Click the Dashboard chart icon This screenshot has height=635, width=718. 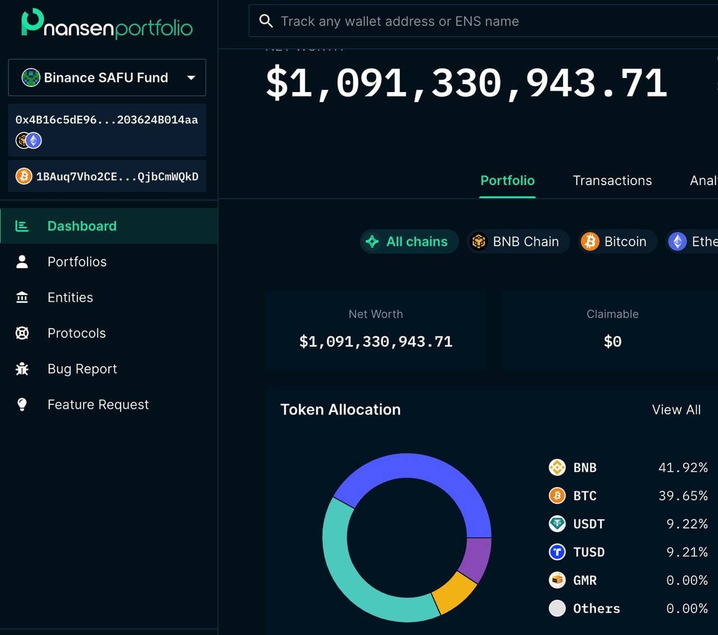point(22,226)
